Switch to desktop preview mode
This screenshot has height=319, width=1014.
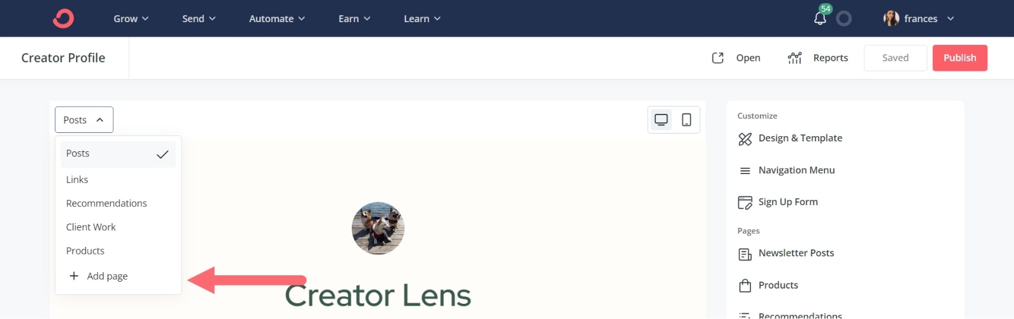pos(661,120)
